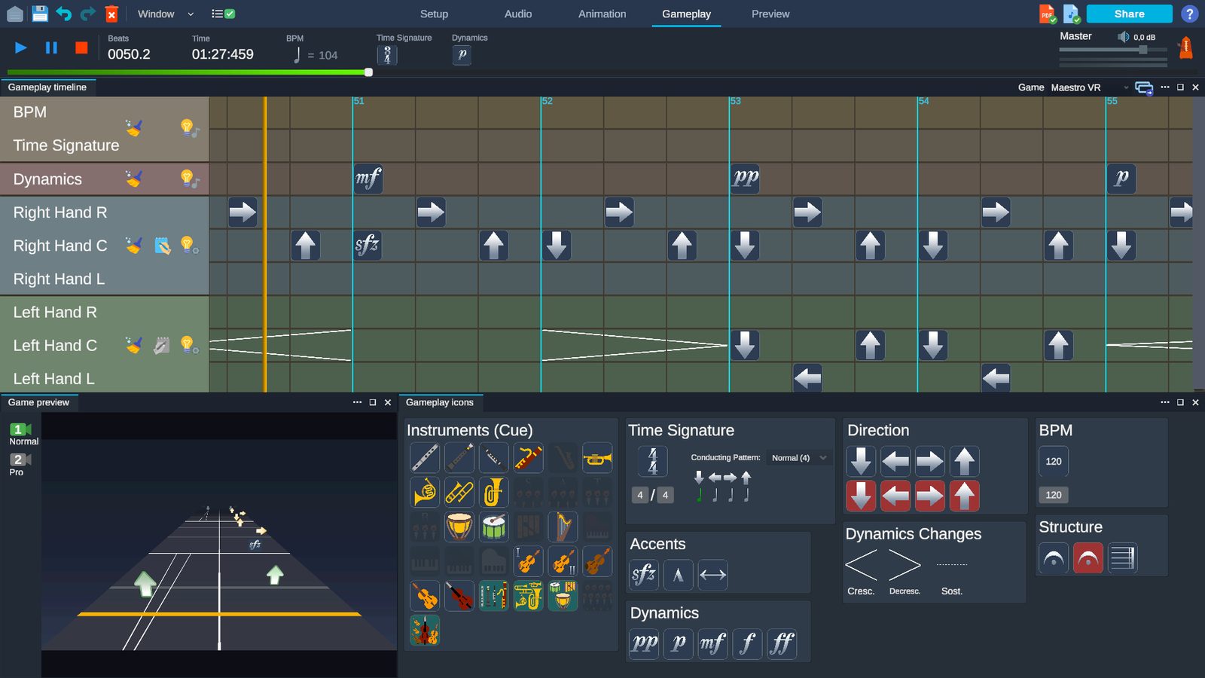Click the Share button
The image size is (1205, 678).
1129,14
